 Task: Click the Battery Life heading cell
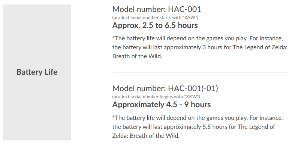37,72
